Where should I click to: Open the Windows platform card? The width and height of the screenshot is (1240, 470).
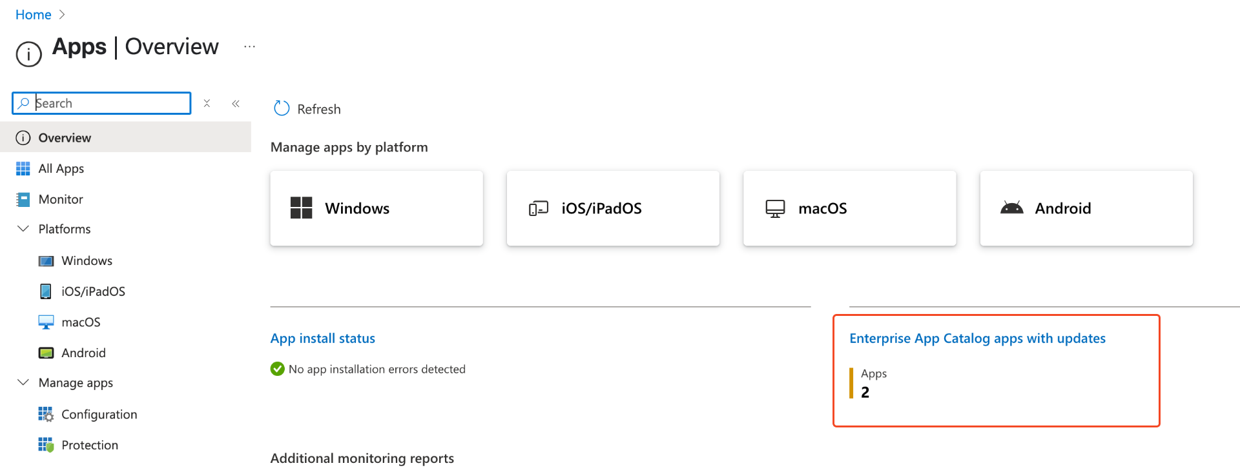pos(377,208)
